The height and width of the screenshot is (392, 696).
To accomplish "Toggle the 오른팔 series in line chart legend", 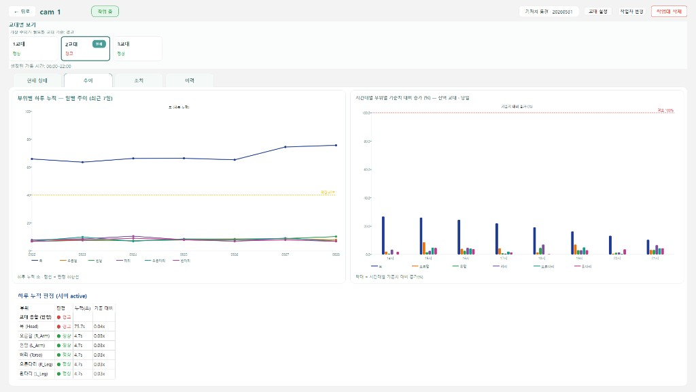I will [69, 261].
